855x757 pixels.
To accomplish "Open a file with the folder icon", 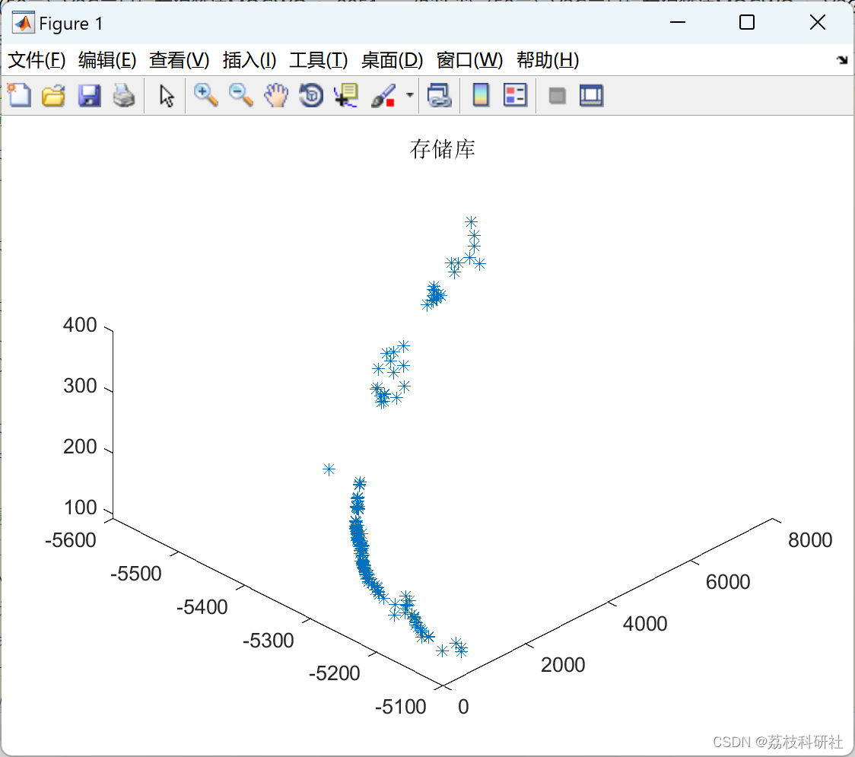I will [x=53, y=95].
